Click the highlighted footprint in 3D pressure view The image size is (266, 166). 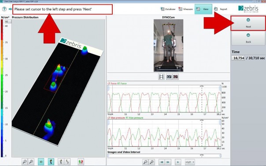56,78
